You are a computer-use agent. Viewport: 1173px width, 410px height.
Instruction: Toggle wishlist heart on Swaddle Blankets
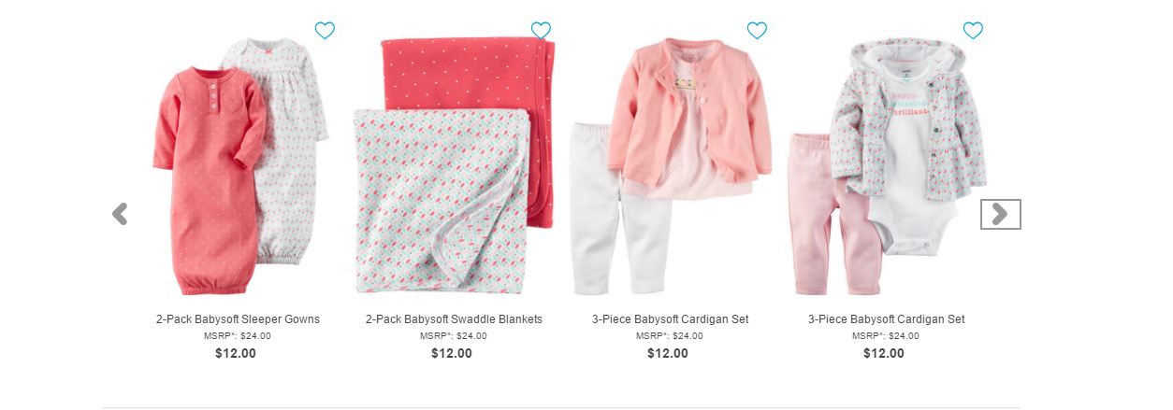coord(541,31)
